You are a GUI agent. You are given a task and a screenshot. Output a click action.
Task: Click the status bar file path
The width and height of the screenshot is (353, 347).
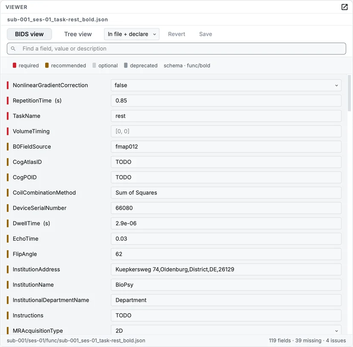tap(76, 341)
